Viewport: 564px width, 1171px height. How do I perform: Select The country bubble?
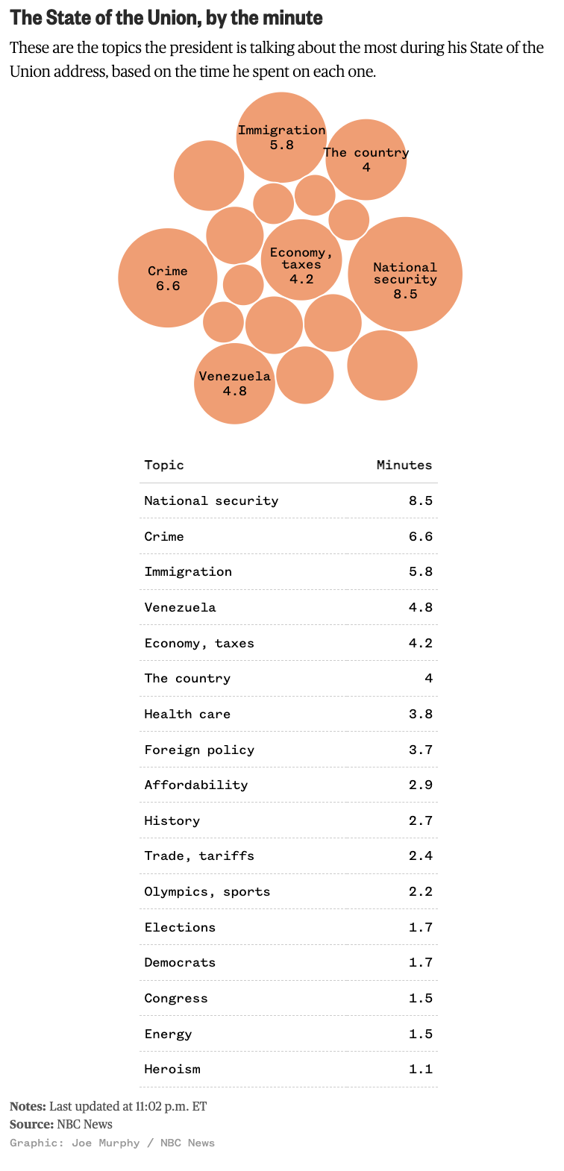pyautogui.click(x=366, y=160)
